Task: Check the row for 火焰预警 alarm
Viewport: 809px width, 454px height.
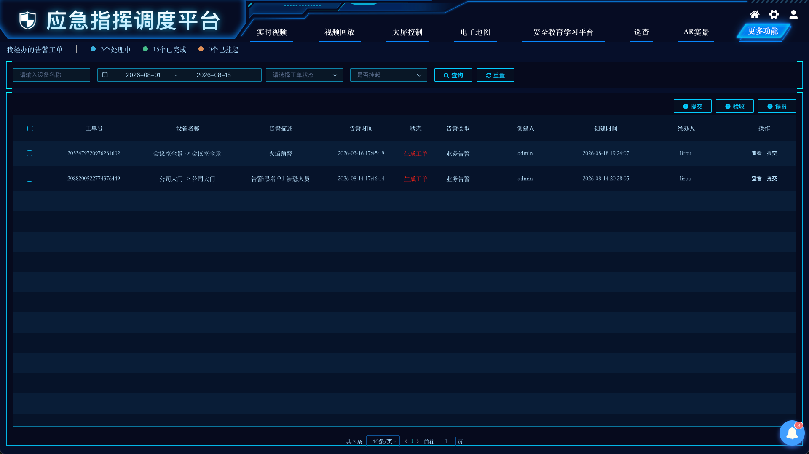Action: [29, 153]
